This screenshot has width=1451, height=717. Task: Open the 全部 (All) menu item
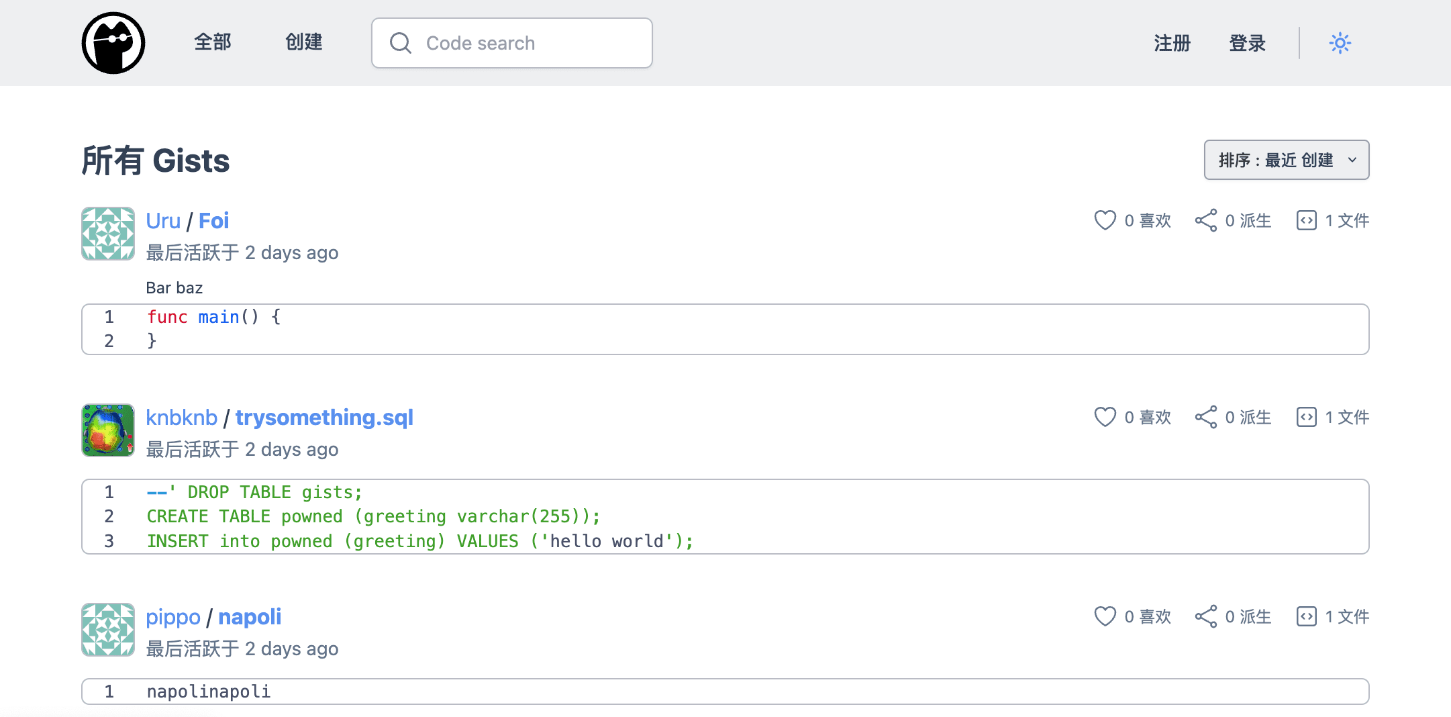pos(213,42)
